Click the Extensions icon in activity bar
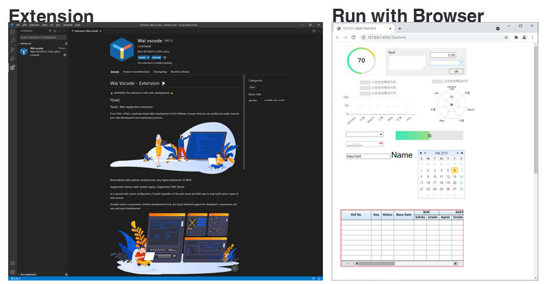Screen dimensions: 545x284 tap(12, 67)
